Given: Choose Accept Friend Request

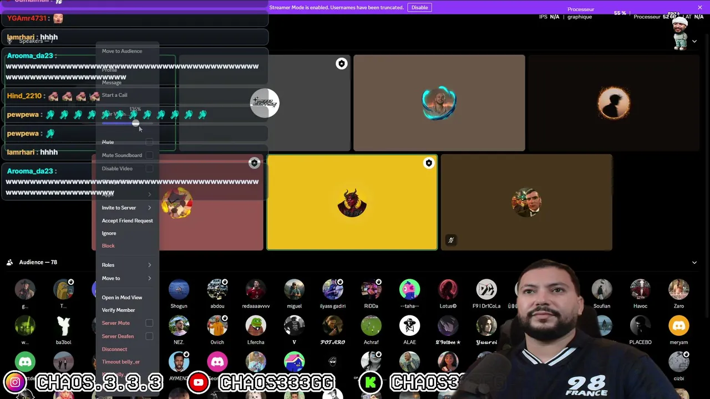Looking at the screenshot, I should (128, 221).
